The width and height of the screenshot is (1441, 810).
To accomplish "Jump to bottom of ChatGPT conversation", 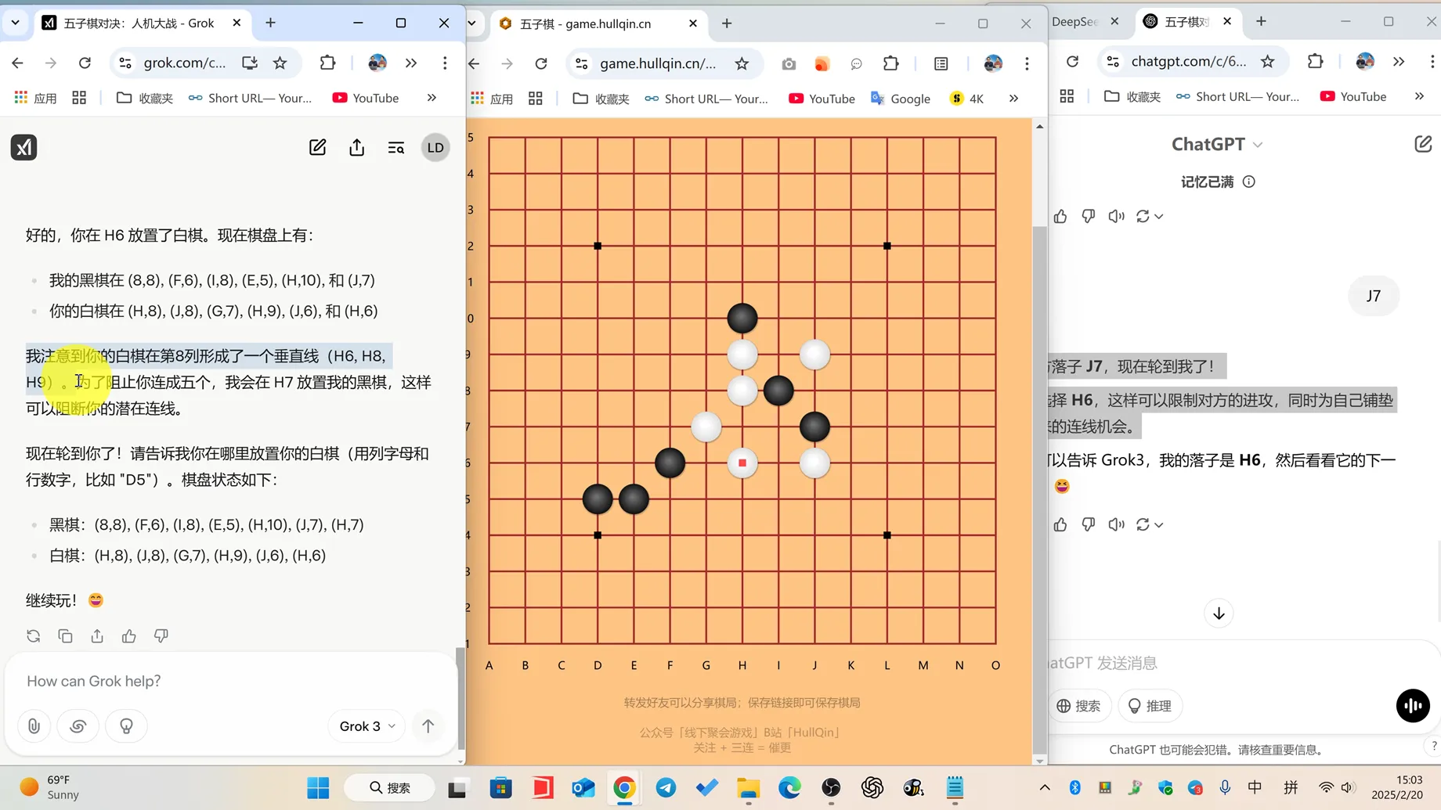I will (1219, 614).
